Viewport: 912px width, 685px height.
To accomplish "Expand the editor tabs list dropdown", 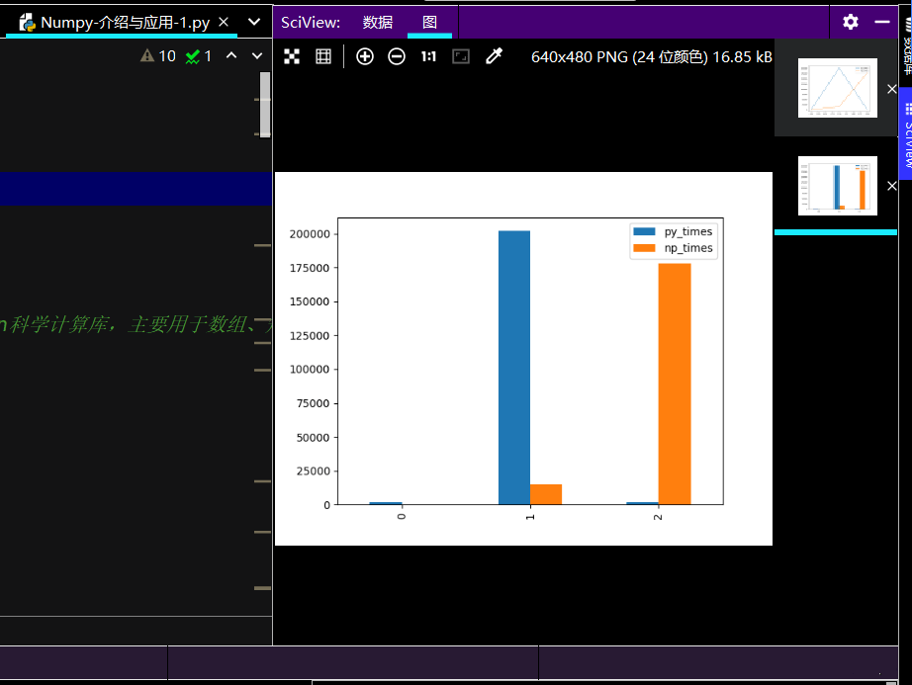I will (254, 22).
